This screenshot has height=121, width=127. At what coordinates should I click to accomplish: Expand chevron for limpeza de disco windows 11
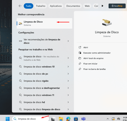[68, 95]
